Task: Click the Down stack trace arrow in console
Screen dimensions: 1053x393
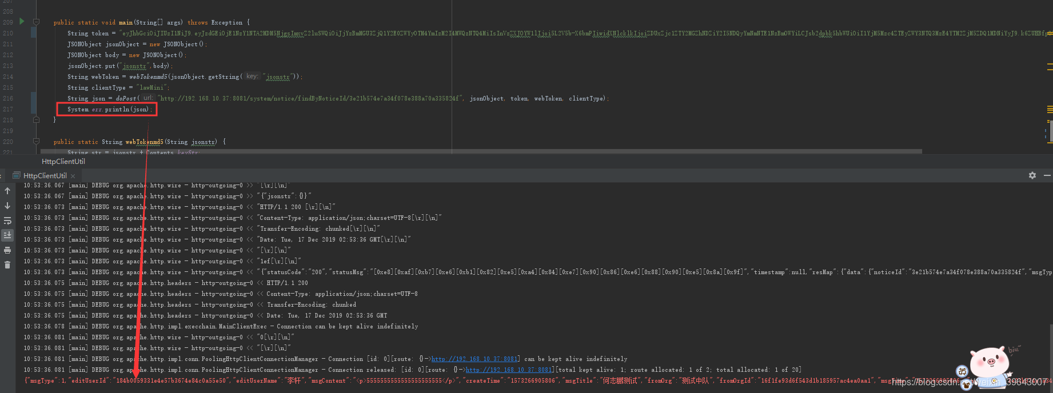Action: 7,206
